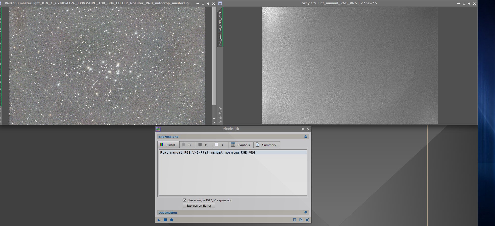The image size is (495, 226).
Task: Switch to the G channel tab
Action: pos(187,145)
